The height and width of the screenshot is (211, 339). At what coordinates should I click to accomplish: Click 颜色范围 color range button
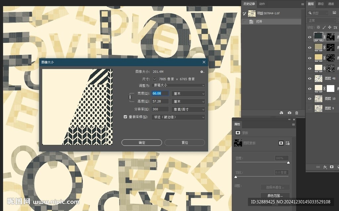pos(275,196)
